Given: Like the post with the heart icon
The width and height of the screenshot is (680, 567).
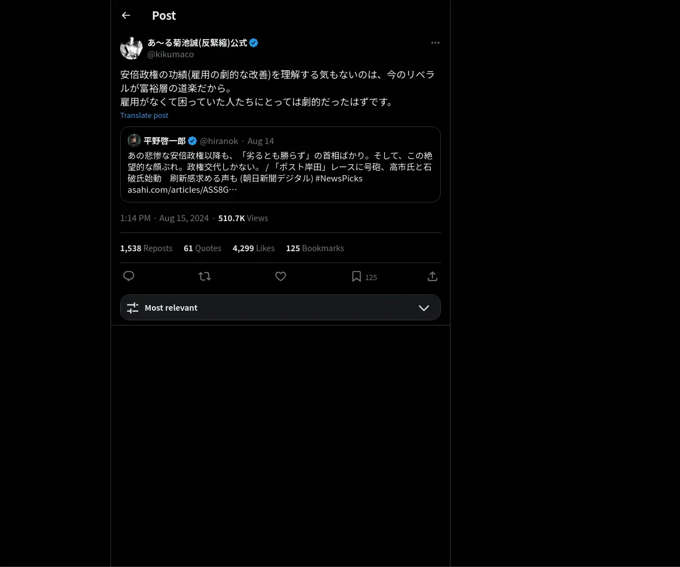Looking at the screenshot, I should click(x=280, y=276).
